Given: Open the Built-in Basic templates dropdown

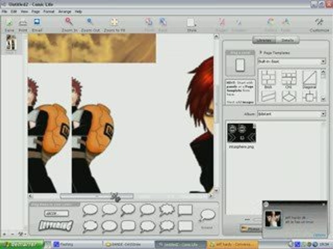Looking at the screenshot, I should 291,62.
